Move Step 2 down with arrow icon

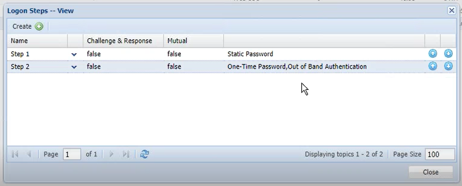coord(448,66)
